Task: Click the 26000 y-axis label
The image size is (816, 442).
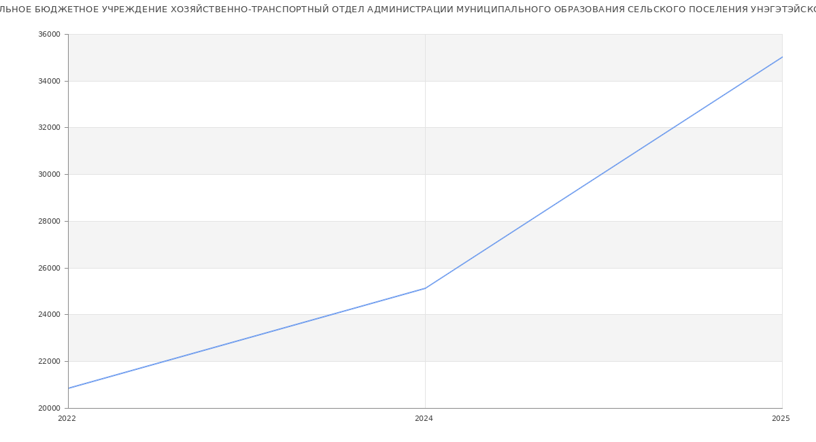Action: (48, 268)
